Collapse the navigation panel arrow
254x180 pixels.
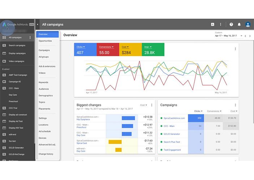[38, 24]
